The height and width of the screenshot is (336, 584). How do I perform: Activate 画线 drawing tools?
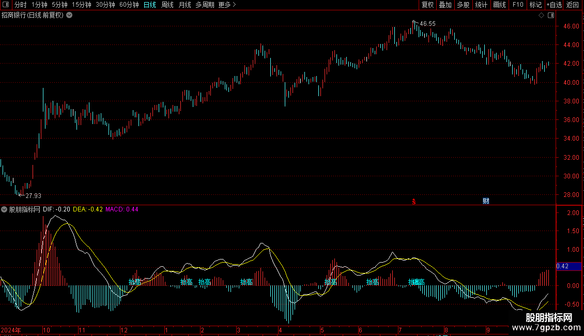pos(499,5)
